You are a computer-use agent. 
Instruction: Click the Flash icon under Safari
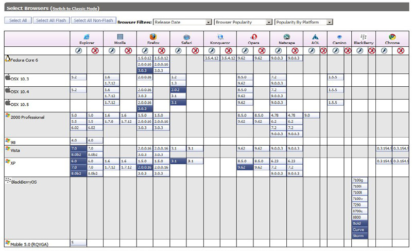point(178,51)
